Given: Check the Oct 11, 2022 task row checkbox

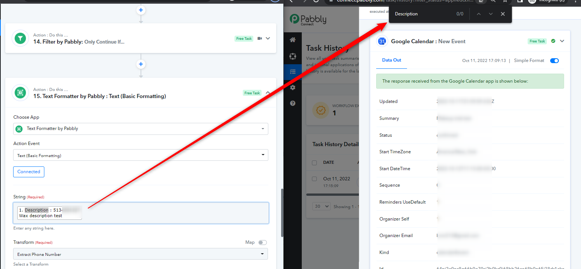Looking at the screenshot, I should click(315, 179).
